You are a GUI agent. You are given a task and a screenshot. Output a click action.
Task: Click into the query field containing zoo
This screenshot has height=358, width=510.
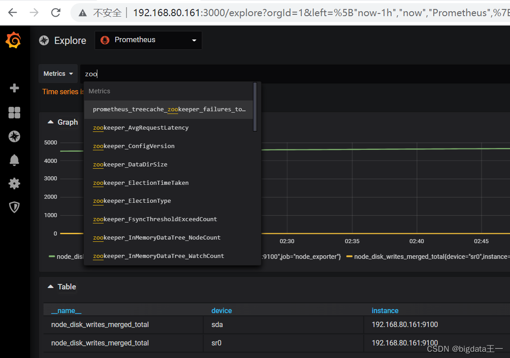point(295,74)
